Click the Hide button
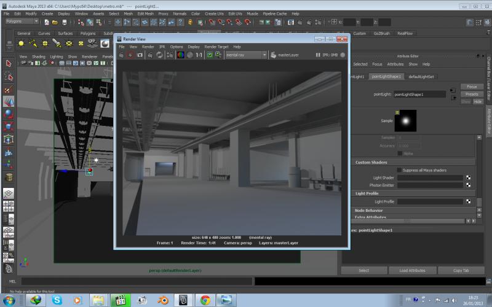492x307 pixels. pos(478,101)
